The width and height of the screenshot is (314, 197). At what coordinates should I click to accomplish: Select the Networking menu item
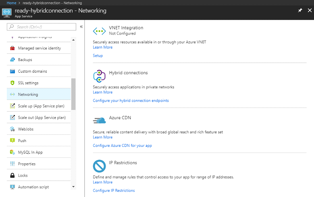[39, 94]
